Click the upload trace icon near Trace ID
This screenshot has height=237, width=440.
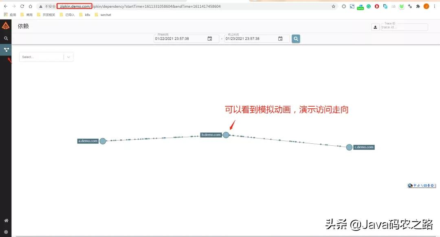coord(375,27)
